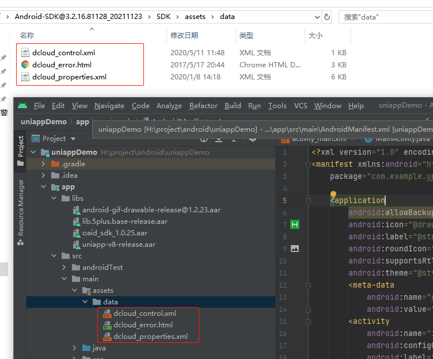This screenshot has height=359, width=433.
Task: Expand the .gradle folder
Action: (43, 163)
